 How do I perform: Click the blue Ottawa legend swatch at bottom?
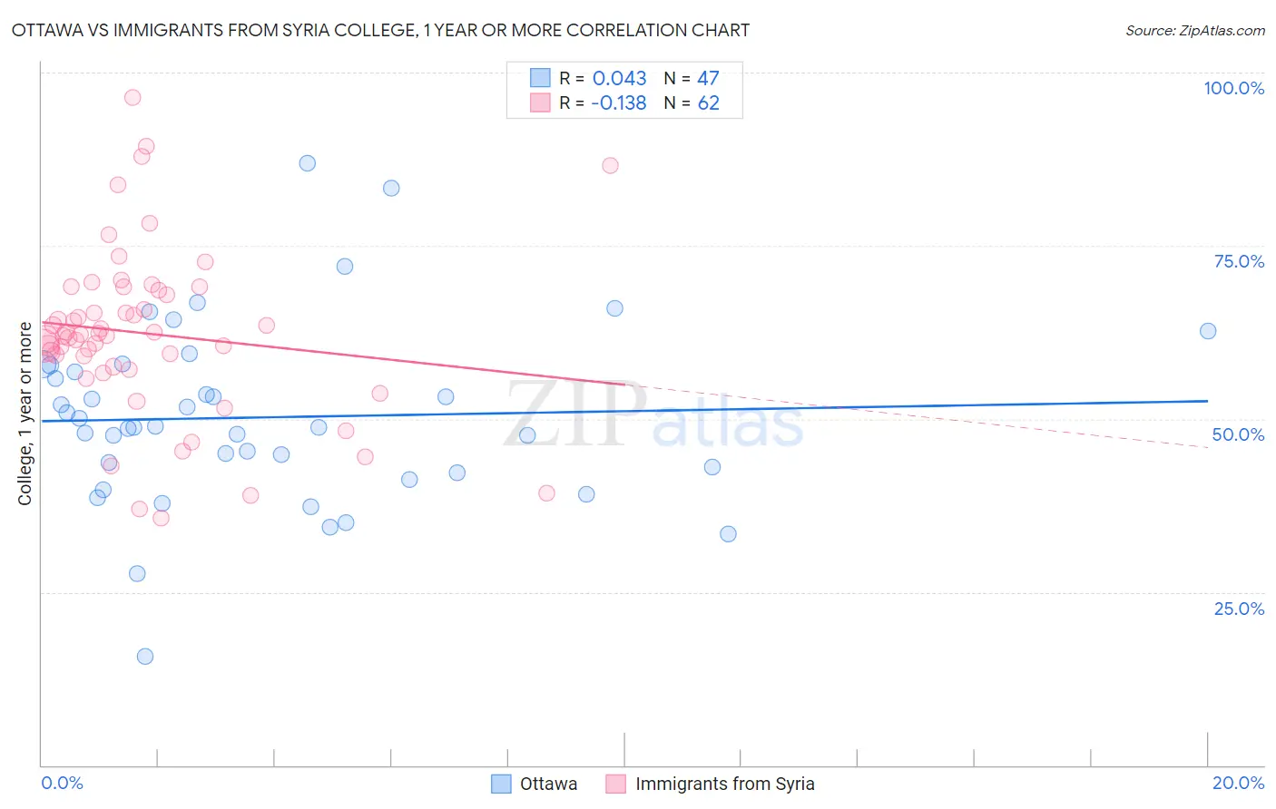pos(501,784)
